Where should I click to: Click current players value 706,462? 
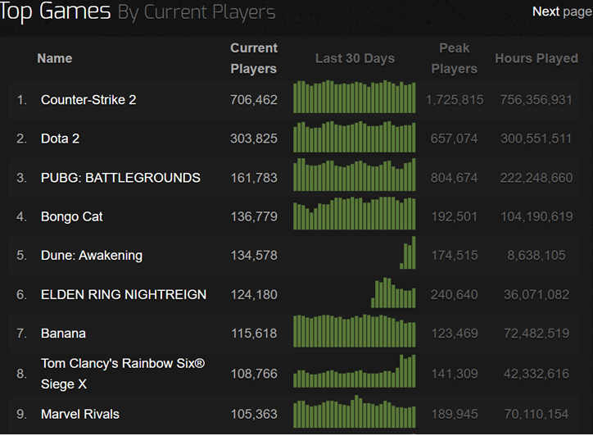[254, 100]
